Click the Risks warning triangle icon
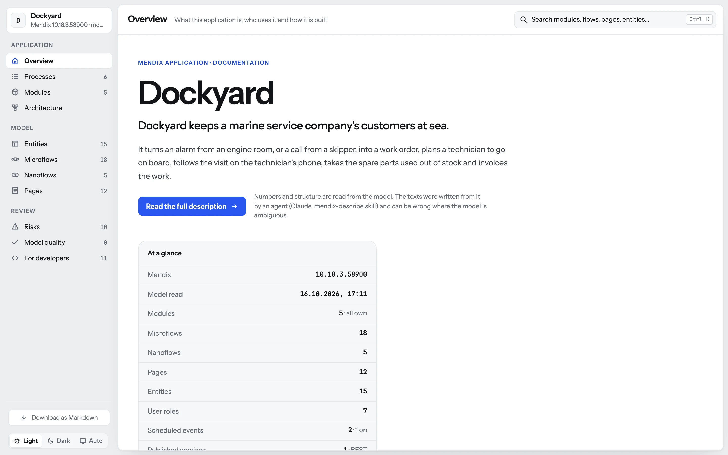Viewport: 728px width, 455px height. tap(15, 226)
